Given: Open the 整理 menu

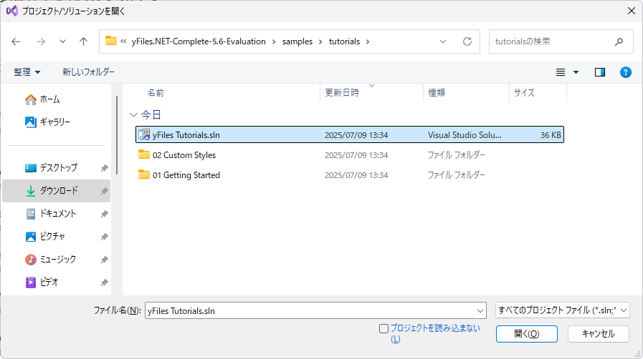Looking at the screenshot, I should 27,72.
